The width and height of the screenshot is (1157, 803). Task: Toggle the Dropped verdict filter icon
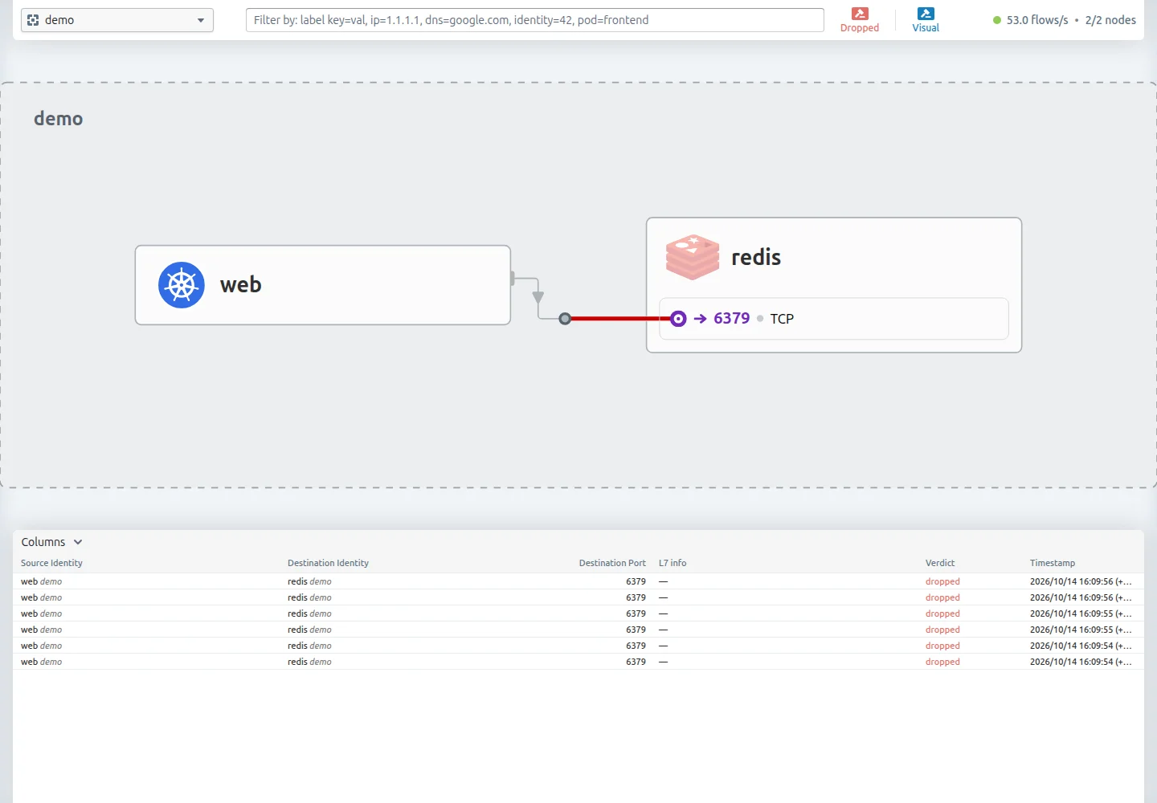[860, 14]
